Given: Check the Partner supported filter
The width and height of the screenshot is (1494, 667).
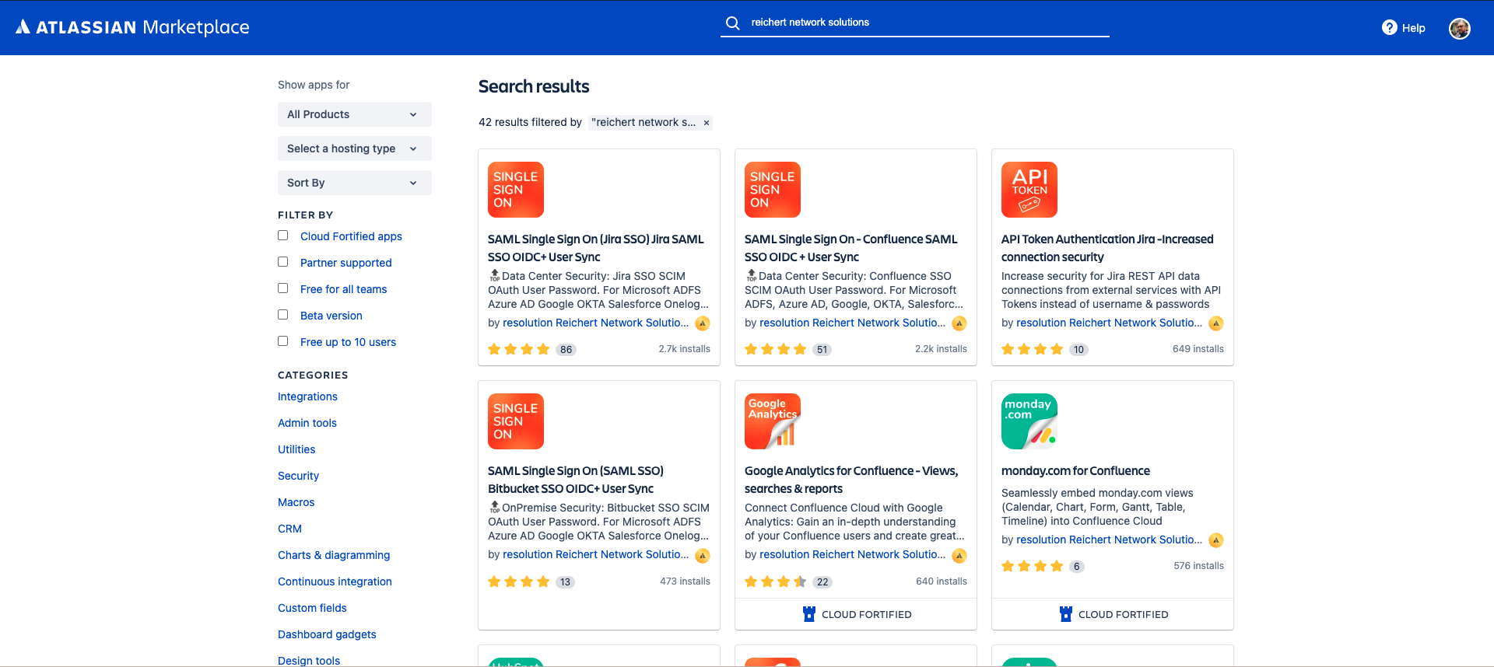Looking at the screenshot, I should [x=283, y=262].
